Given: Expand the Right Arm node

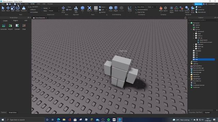Looking at the screenshot, I should coord(193,44).
